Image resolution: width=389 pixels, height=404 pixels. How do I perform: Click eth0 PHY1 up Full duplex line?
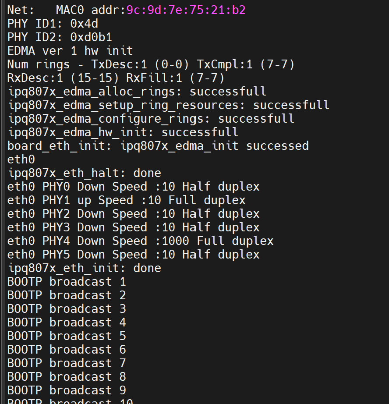(x=126, y=200)
